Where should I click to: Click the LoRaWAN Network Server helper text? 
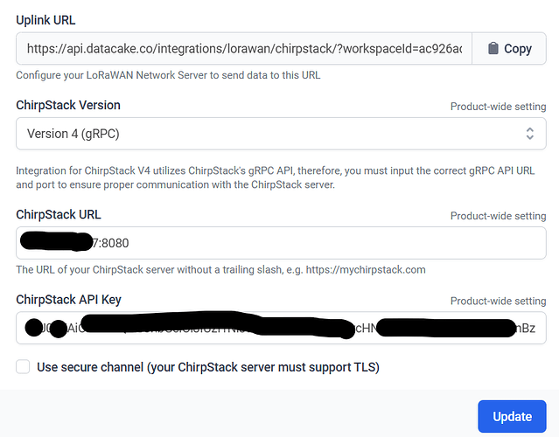point(168,75)
